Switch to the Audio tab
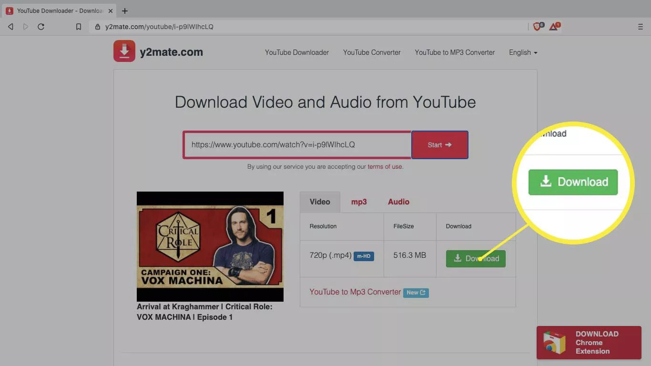This screenshot has width=651, height=366. pyautogui.click(x=398, y=202)
